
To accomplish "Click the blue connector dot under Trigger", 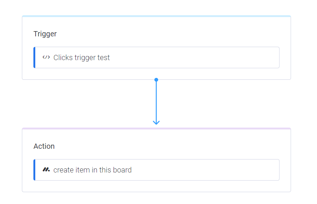I will coord(156,80).
